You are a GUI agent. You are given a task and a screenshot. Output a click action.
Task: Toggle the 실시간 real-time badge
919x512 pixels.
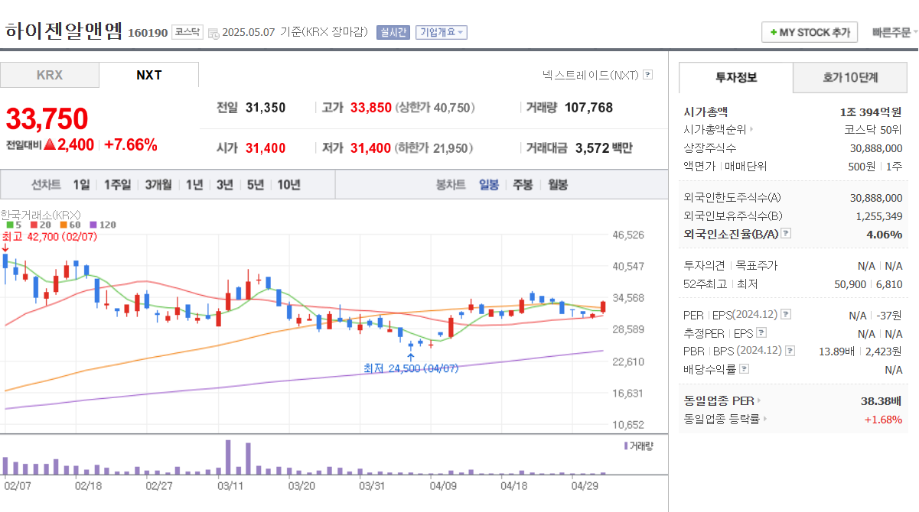(x=392, y=32)
